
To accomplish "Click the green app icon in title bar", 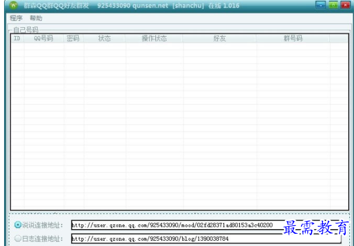I will pos(13,6).
